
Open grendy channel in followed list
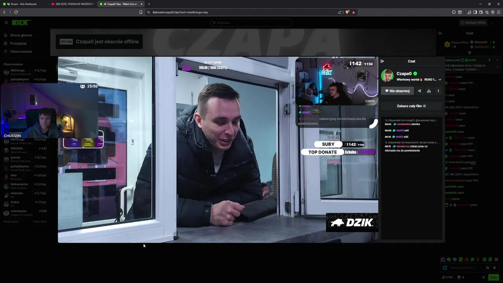[25, 158]
